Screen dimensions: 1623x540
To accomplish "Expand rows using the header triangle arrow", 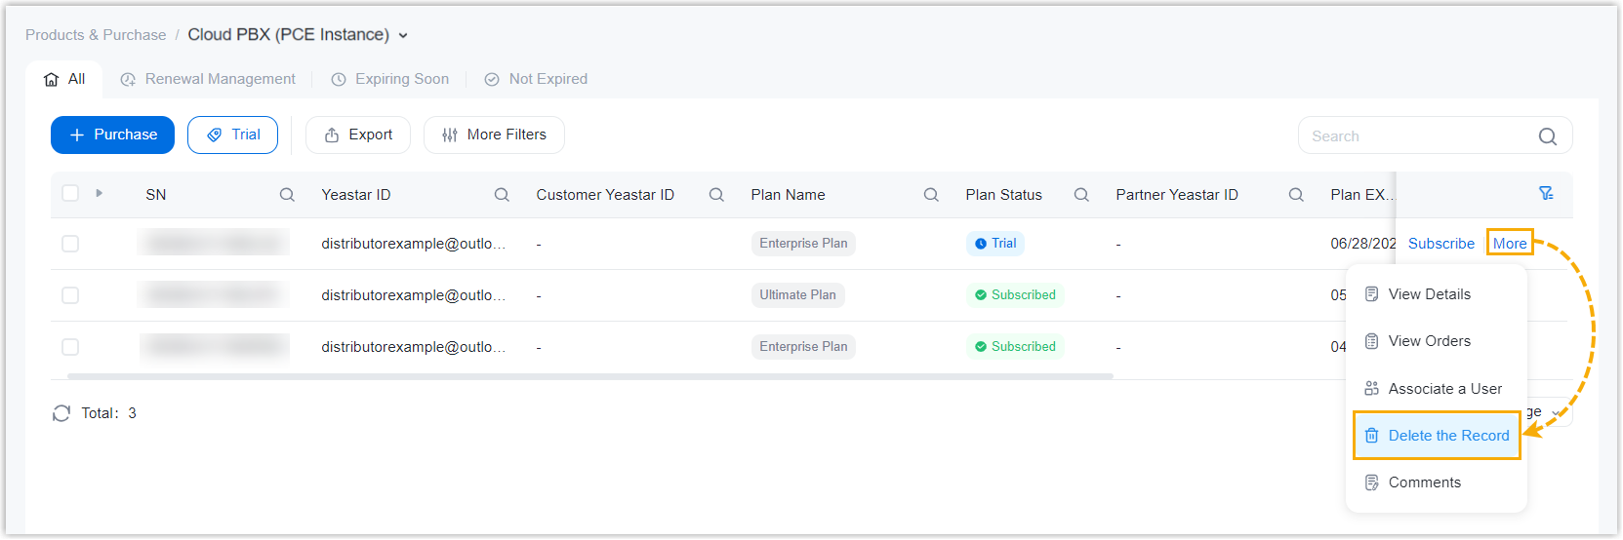I will point(100,193).
